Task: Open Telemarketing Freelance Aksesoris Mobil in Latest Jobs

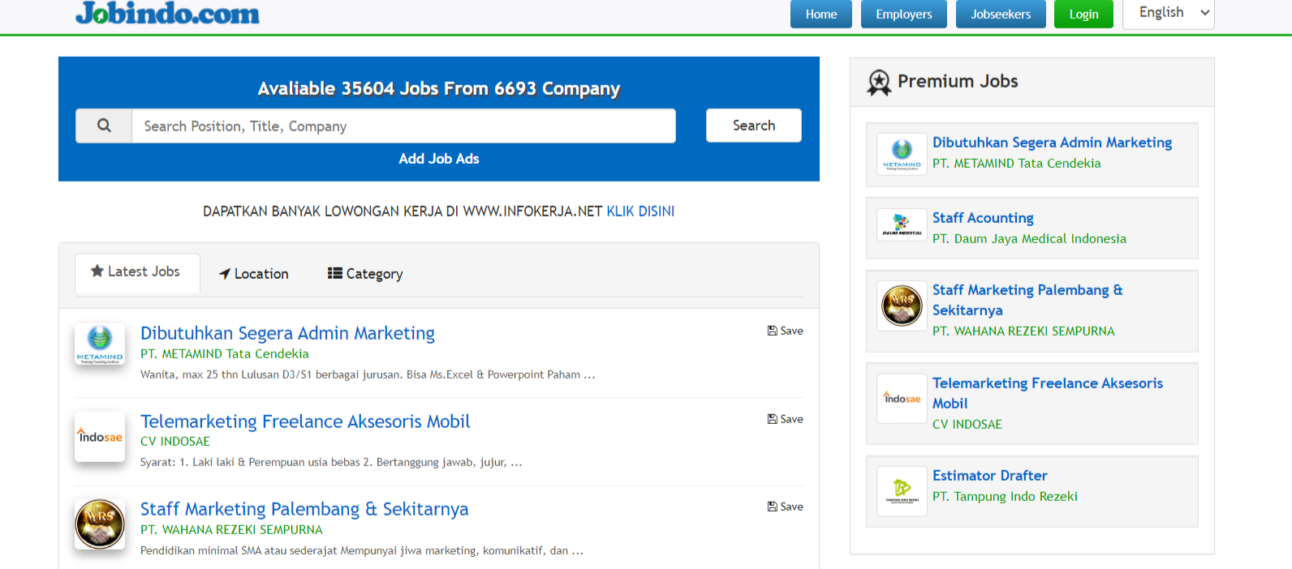Action: pos(305,421)
